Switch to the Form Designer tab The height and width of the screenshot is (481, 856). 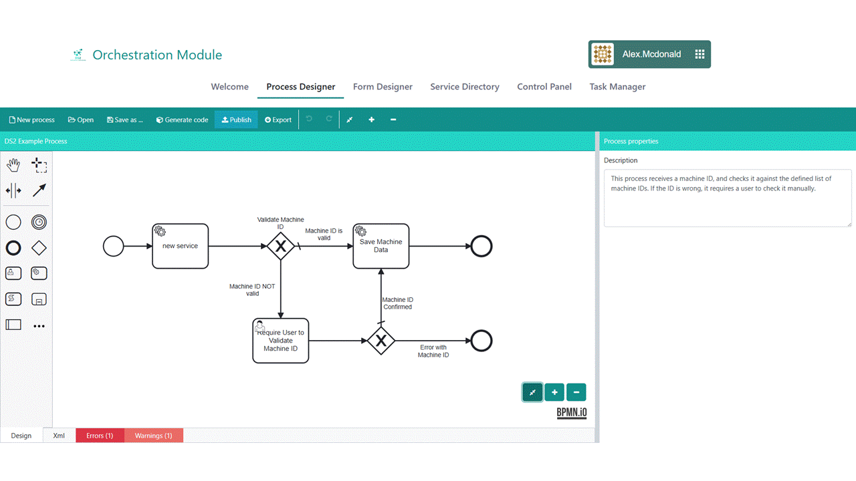[383, 87]
